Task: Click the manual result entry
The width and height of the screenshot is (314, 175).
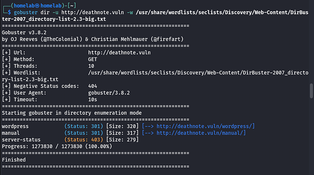Action: coord(11,133)
